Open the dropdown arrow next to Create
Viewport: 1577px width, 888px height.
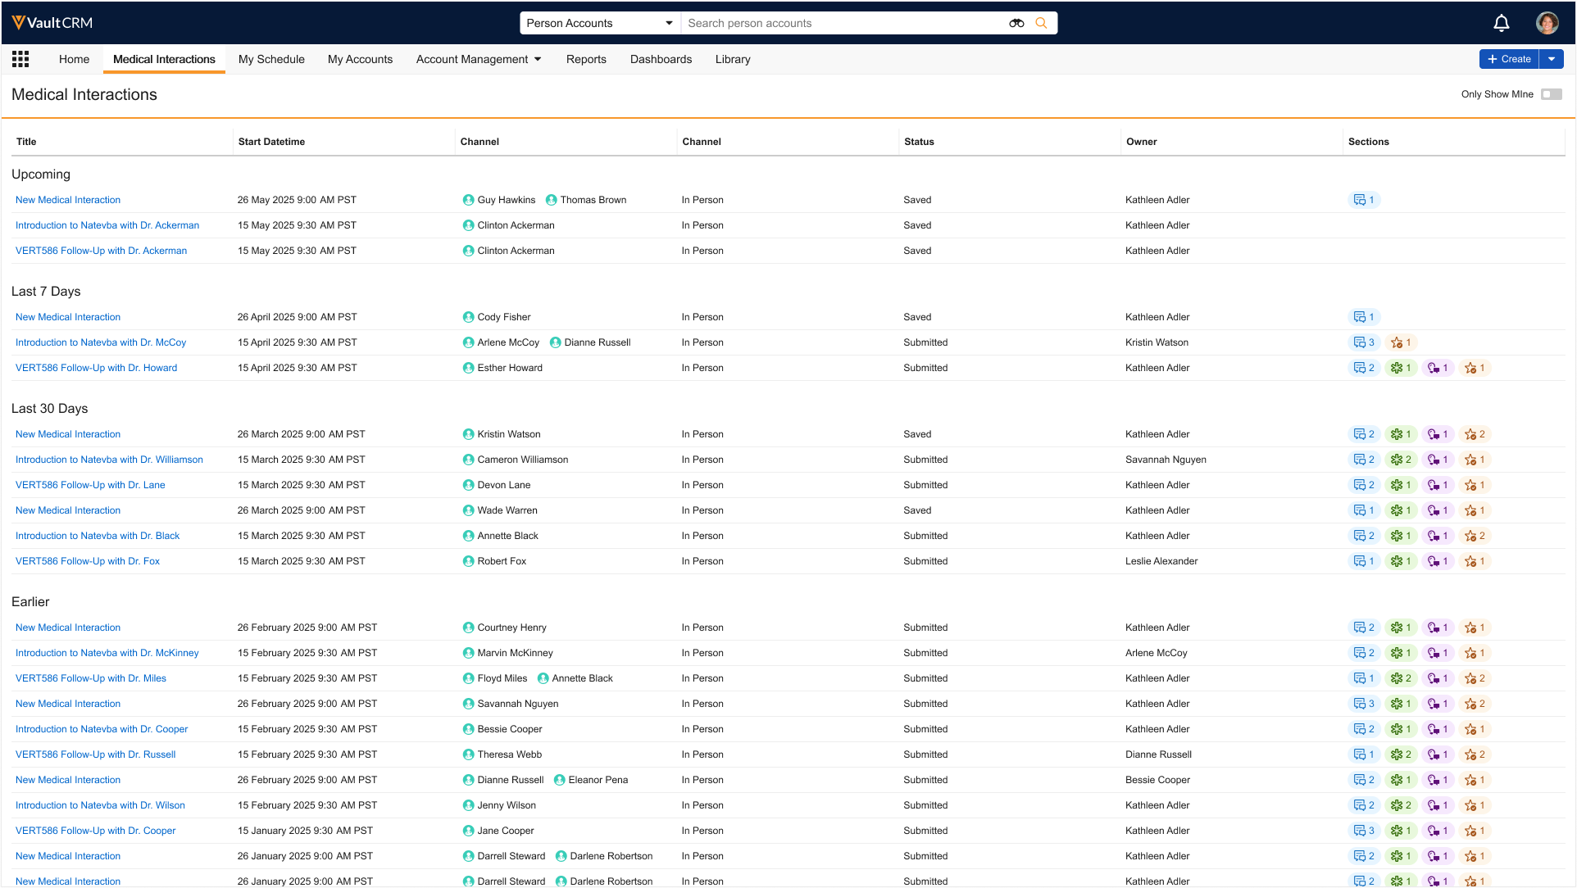pyautogui.click(x=1552, y=59)
